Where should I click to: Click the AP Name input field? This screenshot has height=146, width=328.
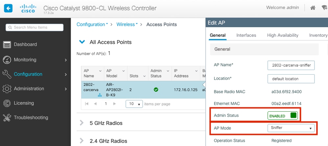point(291,65)
